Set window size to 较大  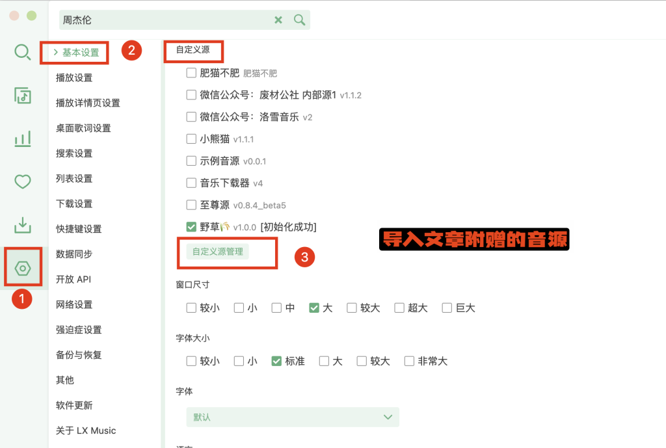(352, 308)
